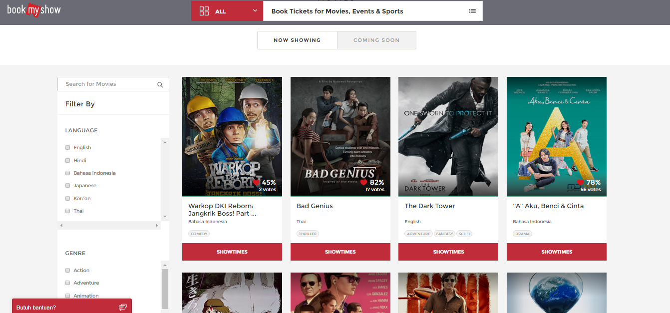
Task: Click the ADVENTURE genre tag
Action: tap(418, 234)
